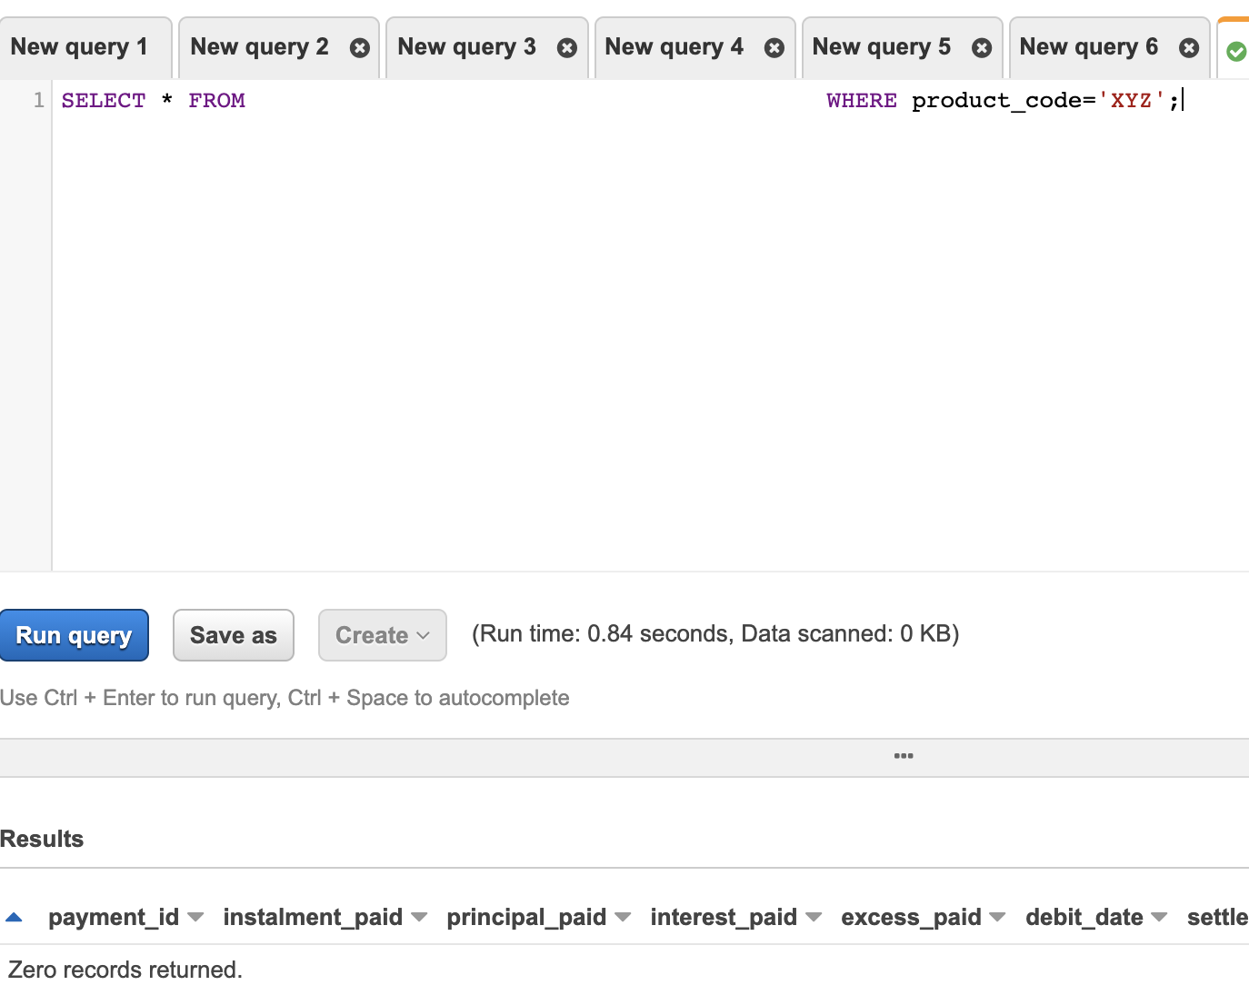The image size is (1249, 1005).
Task: Switch to the New query 1 tab
Action: tap(78, 47)
